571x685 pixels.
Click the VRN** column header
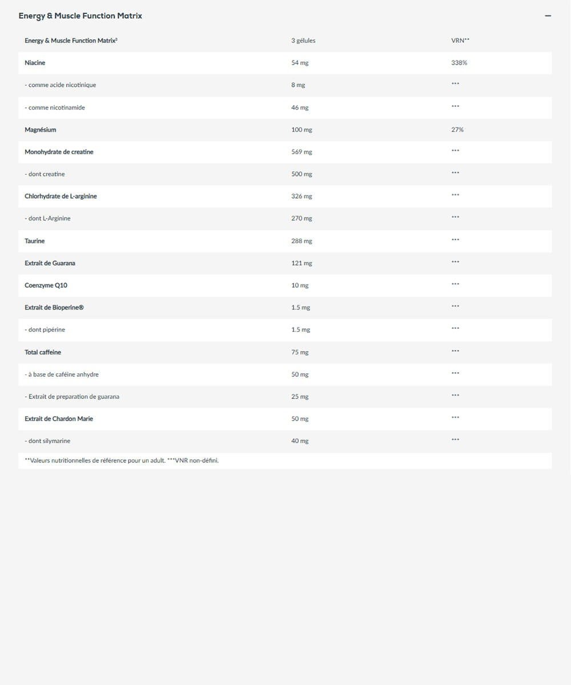coord(460,41)
